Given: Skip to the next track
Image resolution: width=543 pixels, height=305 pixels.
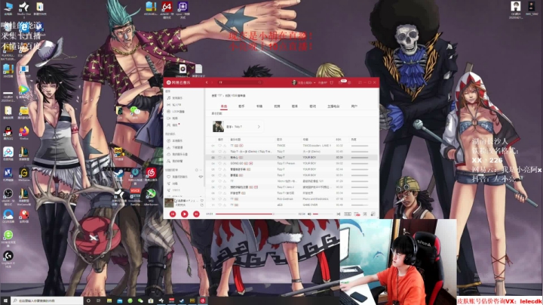Looking at the screenshot, I should pos(196,214).
